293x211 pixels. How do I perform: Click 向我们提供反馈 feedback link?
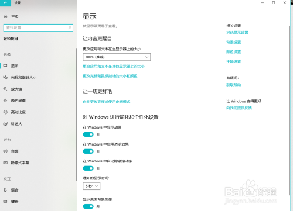[239, 108]
